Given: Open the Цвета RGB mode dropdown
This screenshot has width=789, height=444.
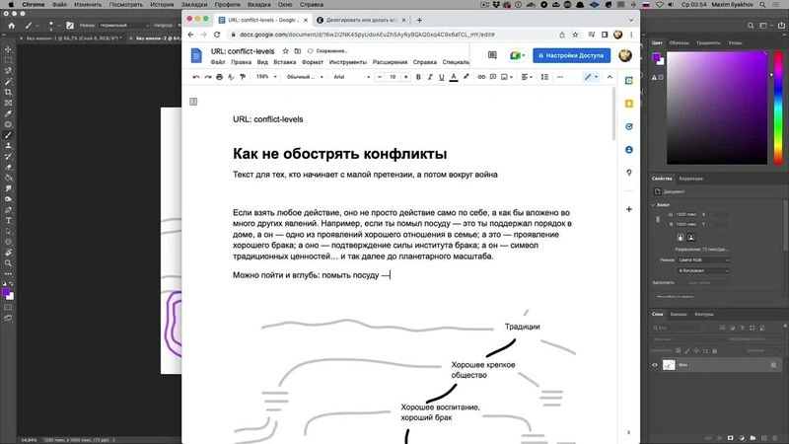Looking at the screenshot, I should pyautogui.click(x=703, y=260).
